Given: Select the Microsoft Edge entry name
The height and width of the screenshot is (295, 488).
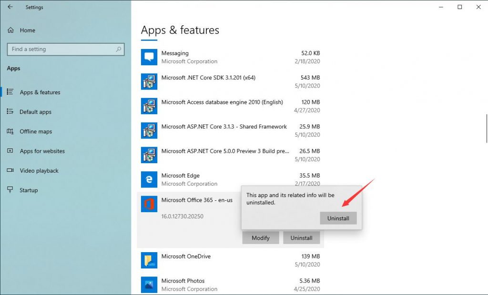Looking at the screenshot, I should pos(181,175).
